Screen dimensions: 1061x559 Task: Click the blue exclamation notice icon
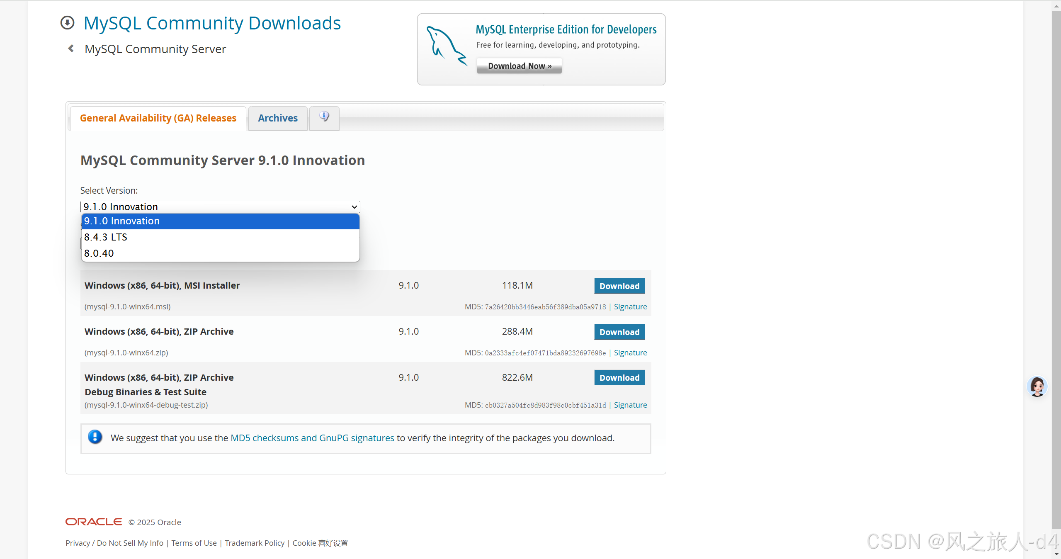pyautogui.click(x=95, y=437)
